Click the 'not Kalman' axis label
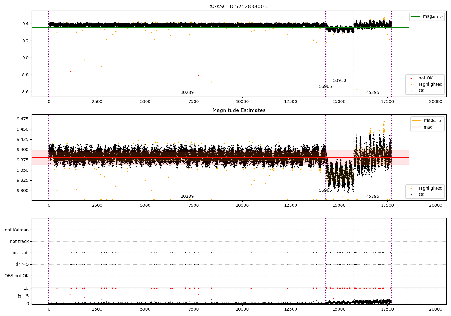Screen dimensions: 451x316 coord(17,230)
